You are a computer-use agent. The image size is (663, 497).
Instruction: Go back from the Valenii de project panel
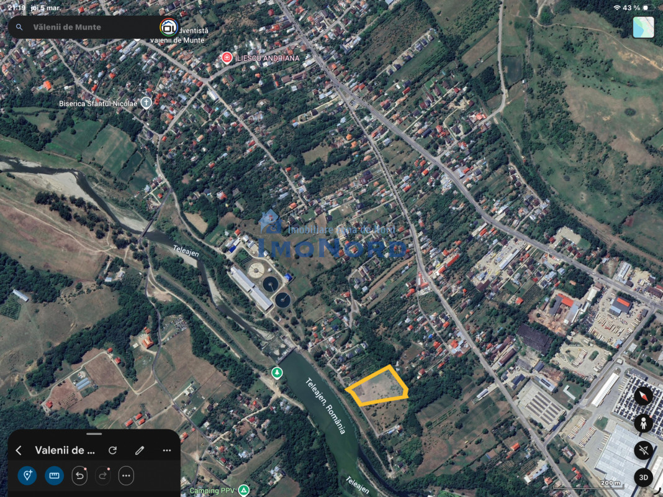tap(19, 450)
